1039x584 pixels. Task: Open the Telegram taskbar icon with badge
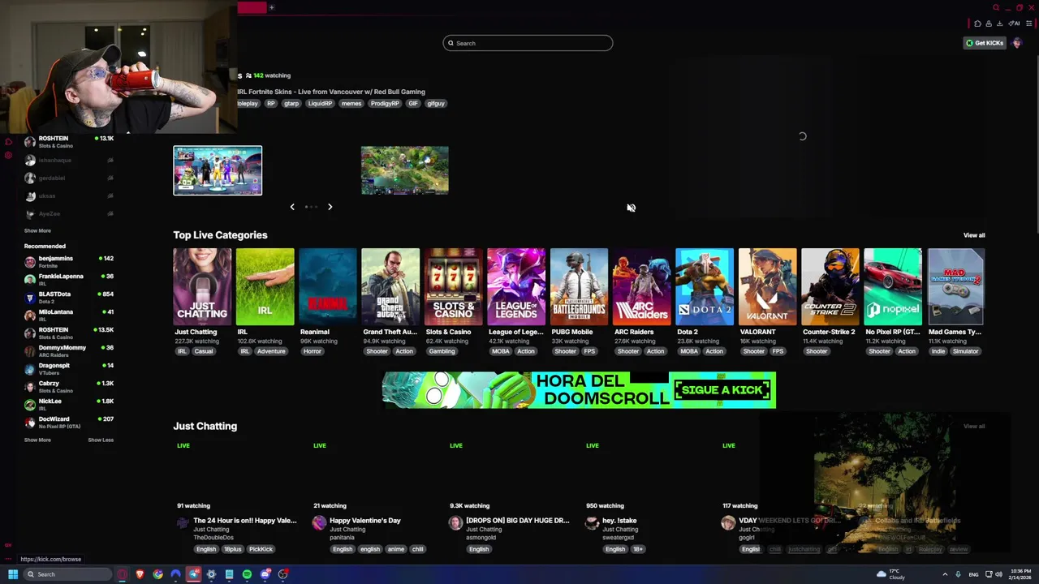click(193, 574)
